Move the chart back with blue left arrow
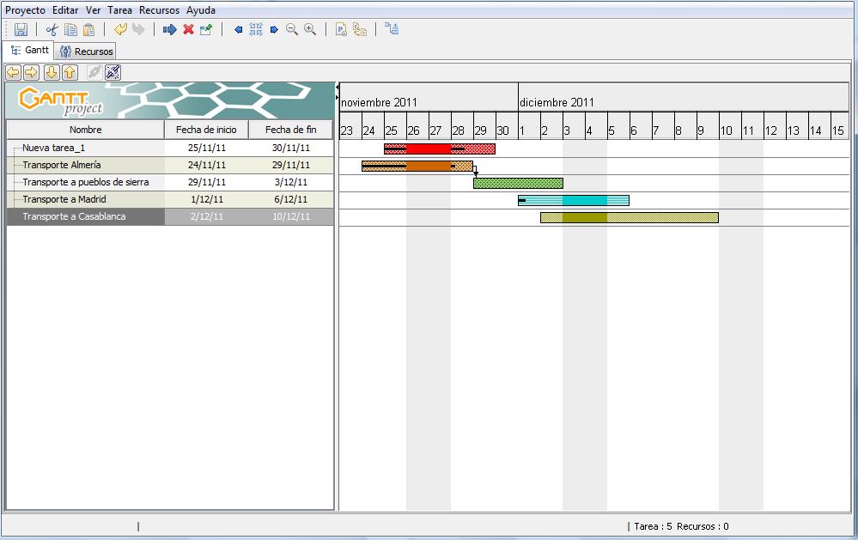This screenshot has height=540, width=858. pyautogui.click(x=238, y=29)
